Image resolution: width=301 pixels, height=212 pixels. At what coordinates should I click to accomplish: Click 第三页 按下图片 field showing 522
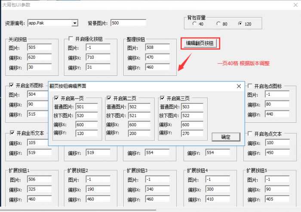pos(193,115)
